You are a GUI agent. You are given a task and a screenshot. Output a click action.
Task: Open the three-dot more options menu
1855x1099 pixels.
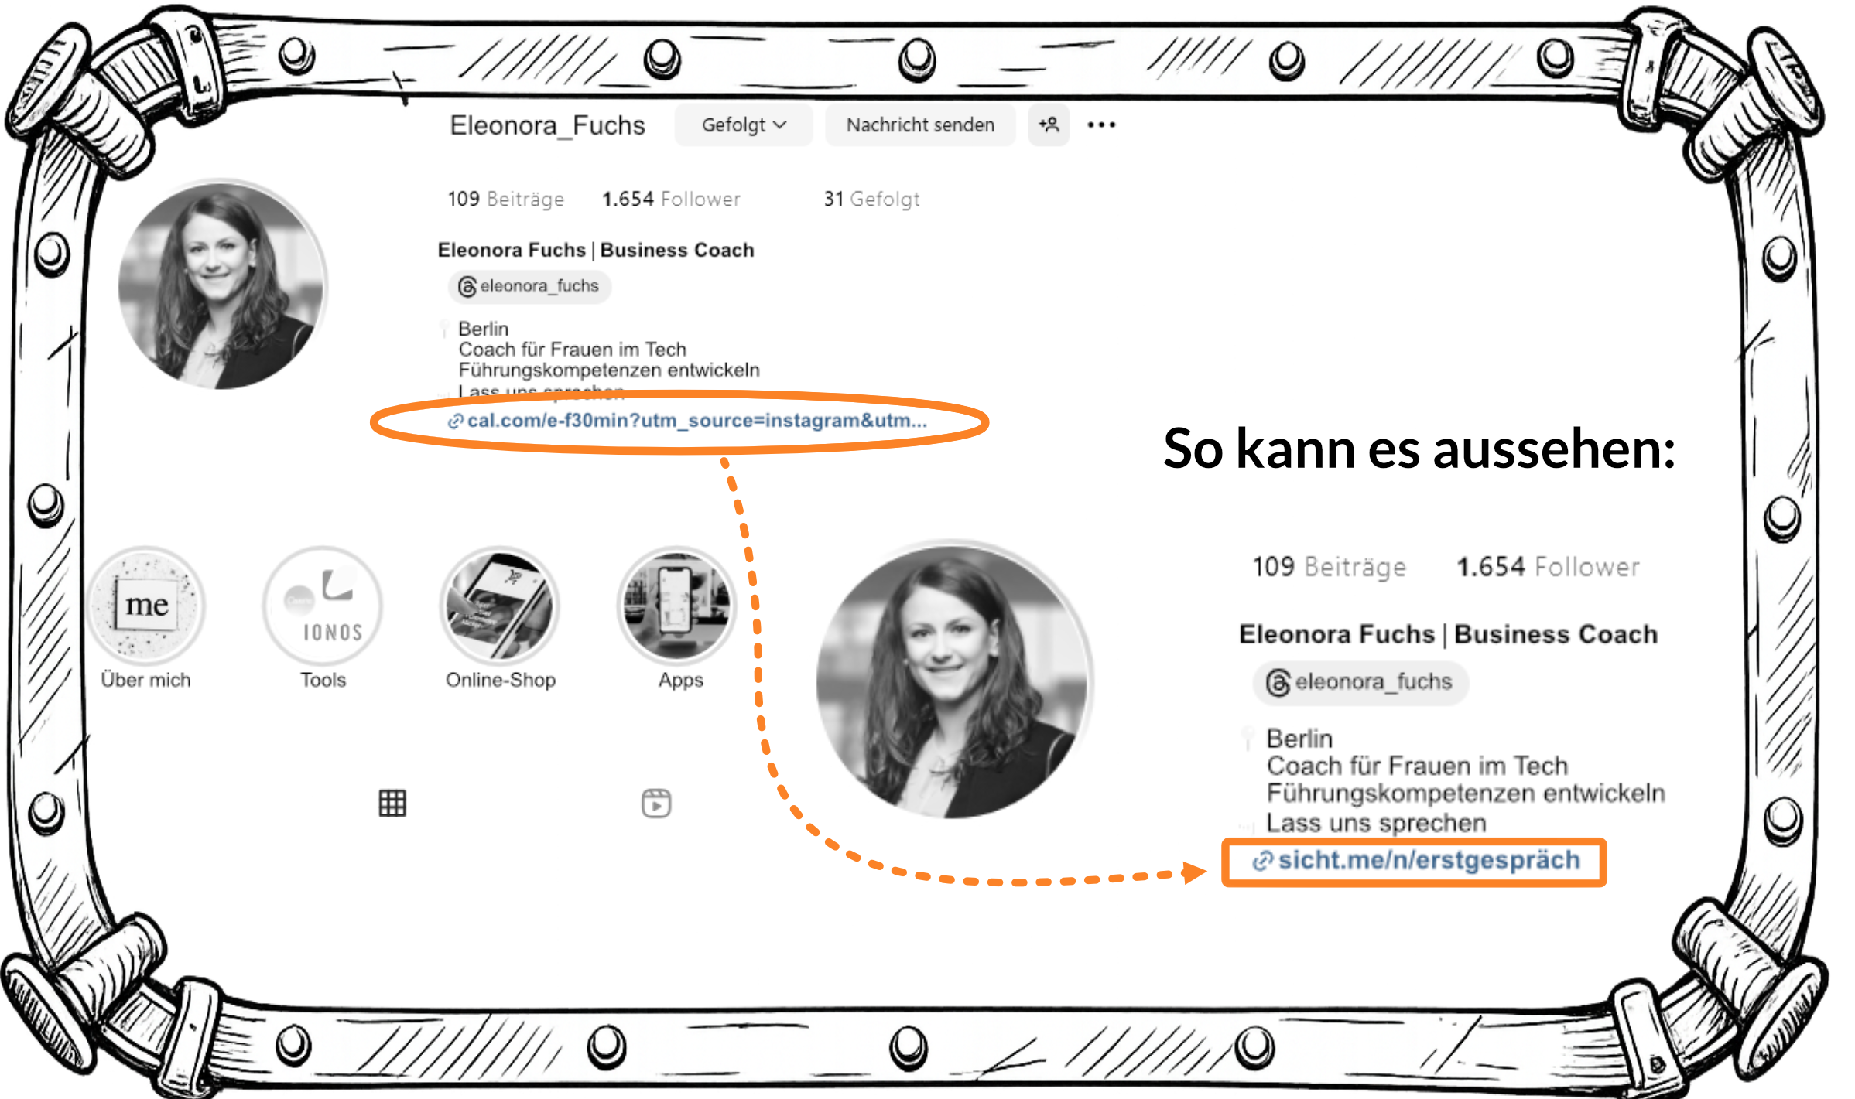point(1100,125)
